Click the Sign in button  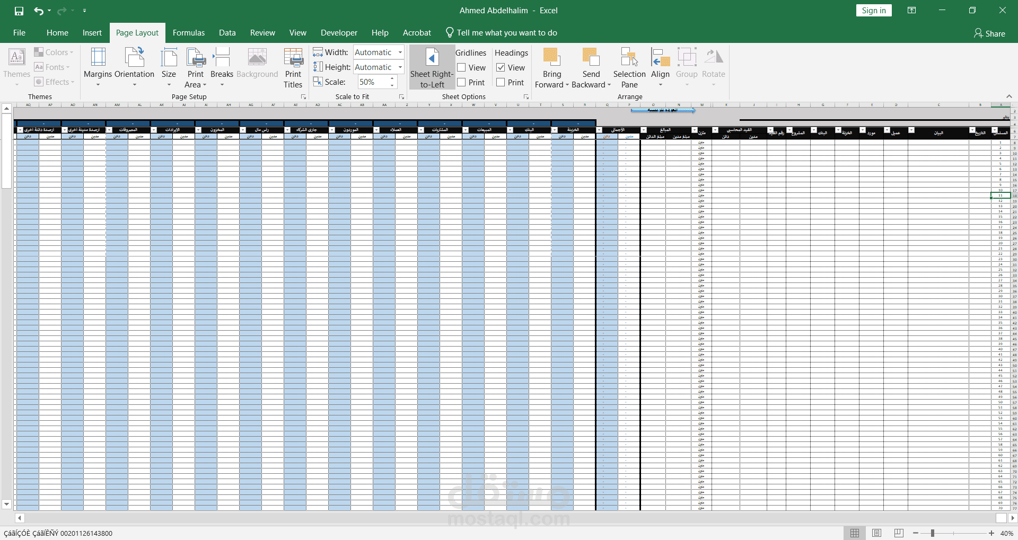(x=874, y=11)
